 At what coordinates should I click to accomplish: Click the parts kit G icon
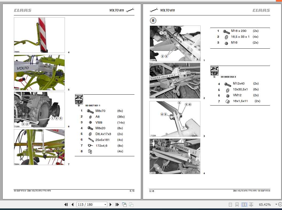click(215, 71)
